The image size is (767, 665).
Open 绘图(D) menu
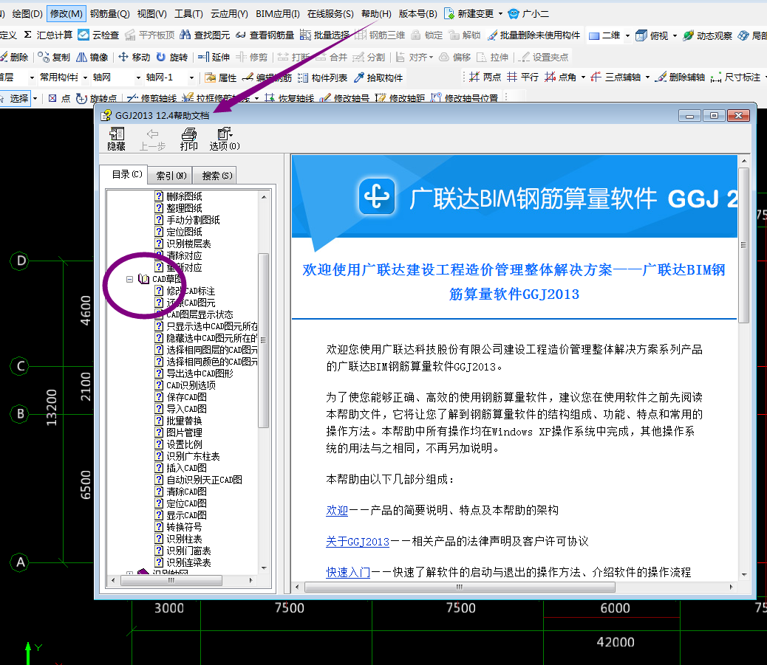point(27,14)
